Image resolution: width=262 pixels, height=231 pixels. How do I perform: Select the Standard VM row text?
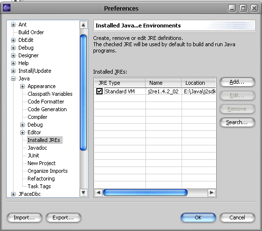[x=119, y=91]
